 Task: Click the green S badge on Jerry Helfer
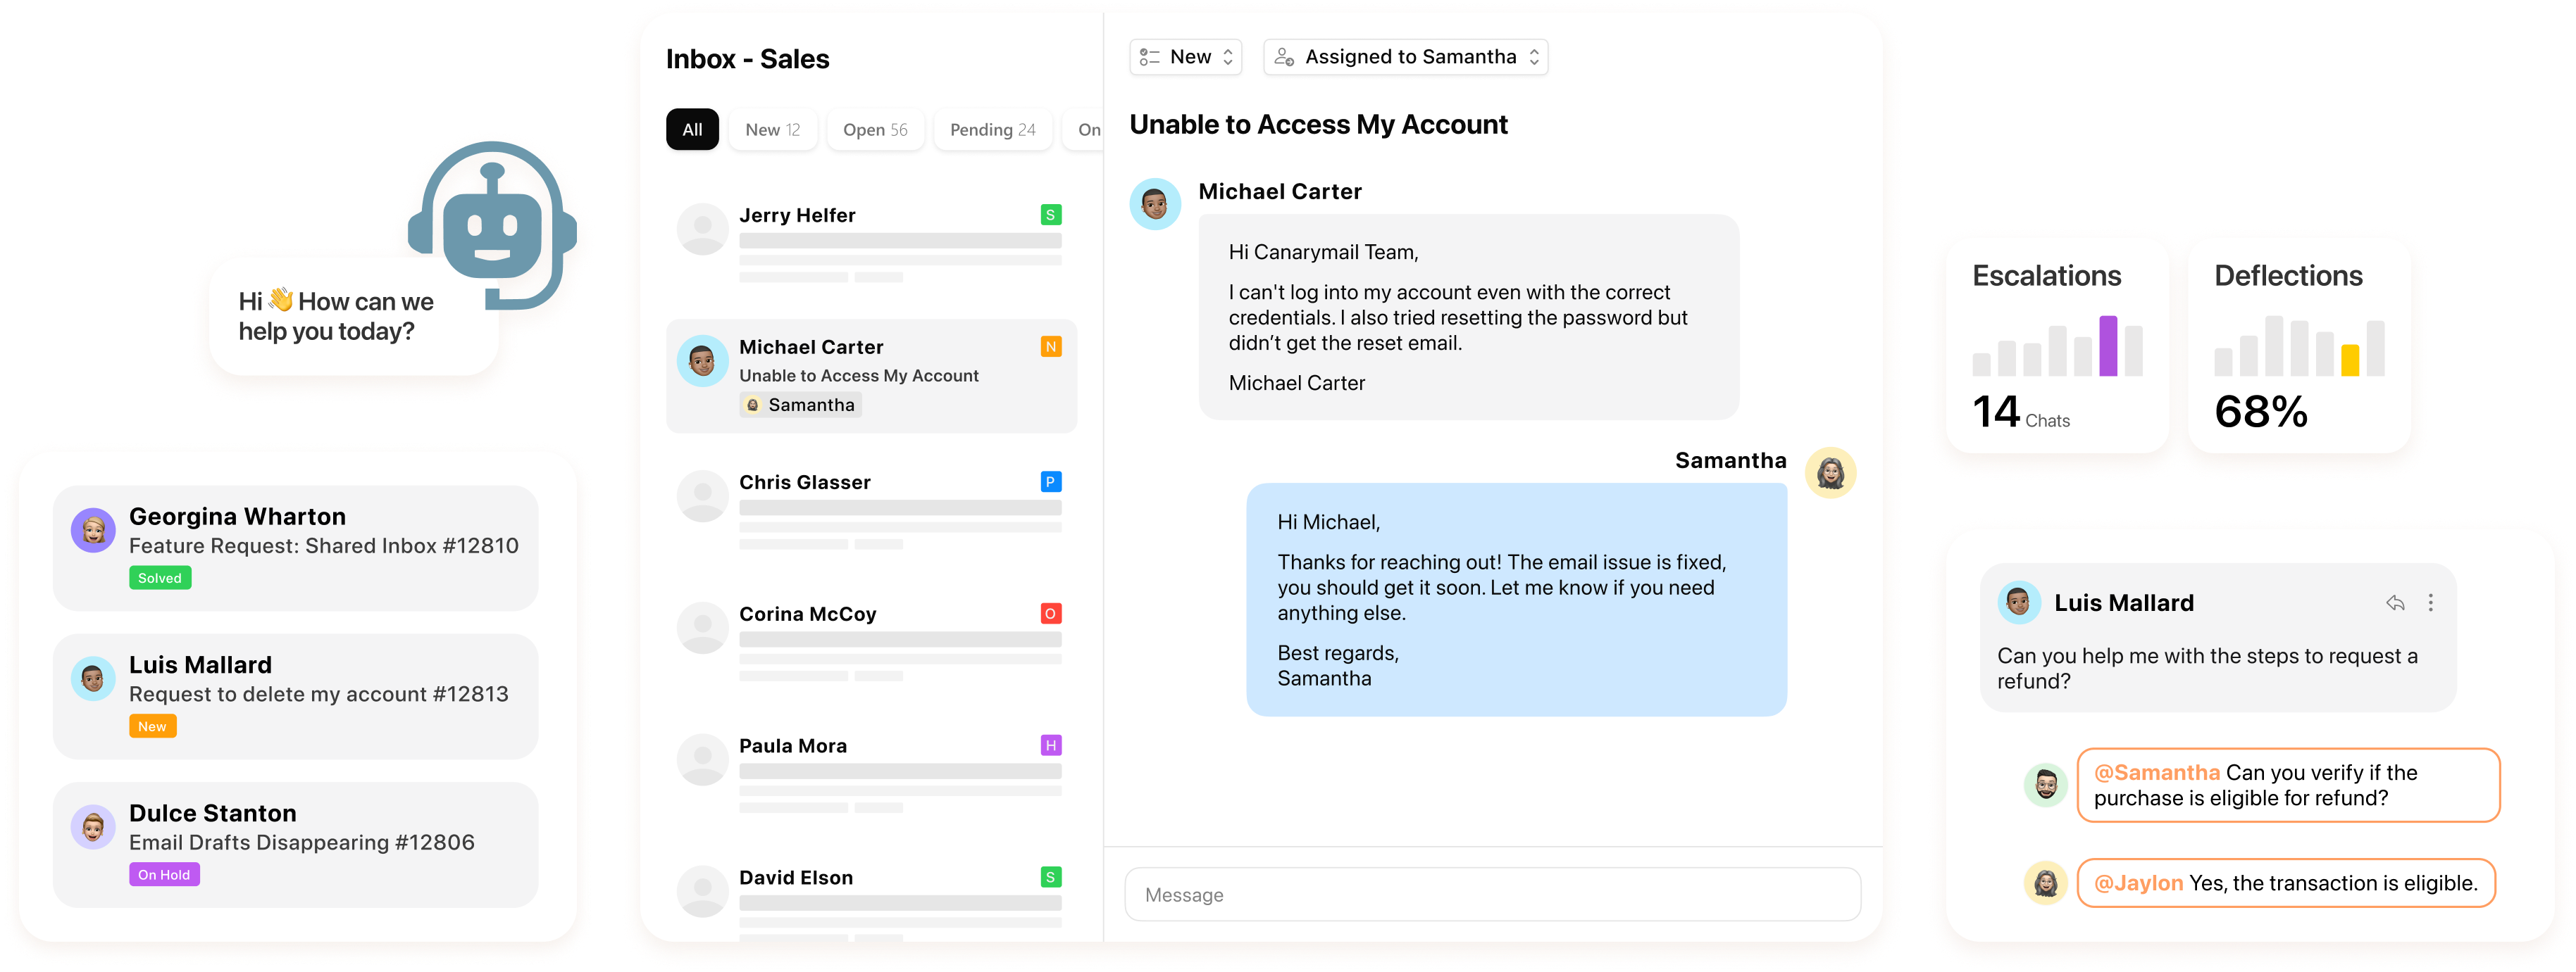coord(1050,215)
